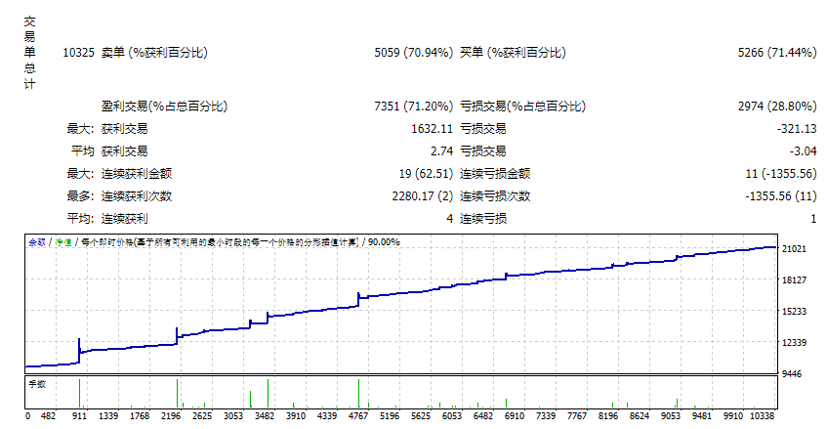The image size is (827, 429).
Task: Click the x-axis label 2625
Action: tap(202, 416)
